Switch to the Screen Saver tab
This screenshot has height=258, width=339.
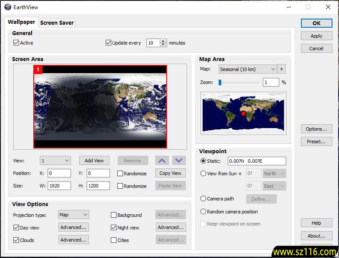57,23
